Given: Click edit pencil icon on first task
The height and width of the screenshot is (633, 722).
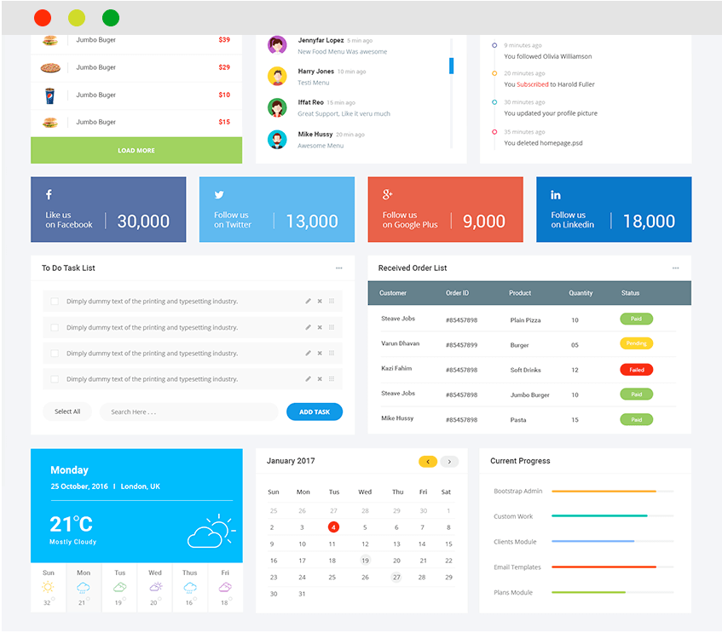Looking at the screenshot, I should point(309,302).
